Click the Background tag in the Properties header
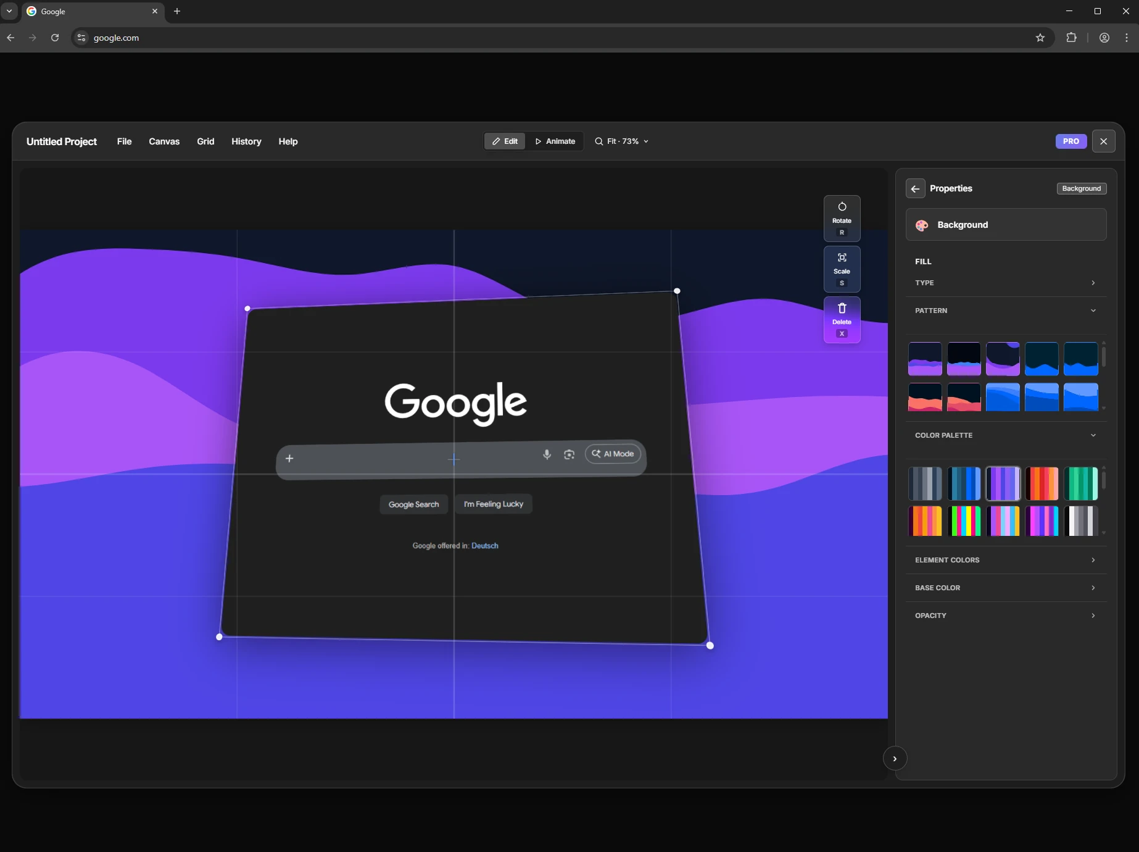 (x=1081, y=188)
